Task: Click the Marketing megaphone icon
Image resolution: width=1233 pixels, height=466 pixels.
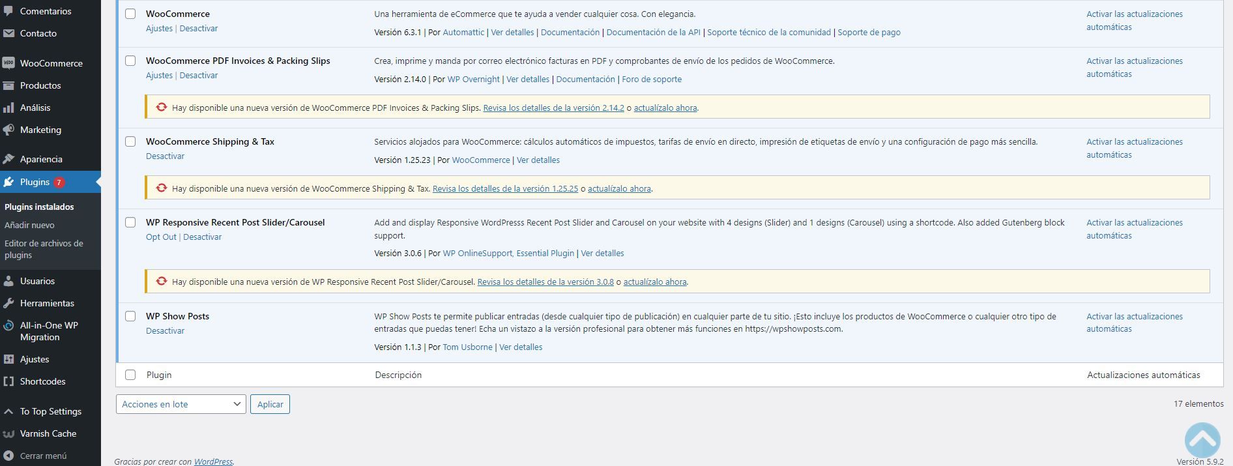Action: 8,130
